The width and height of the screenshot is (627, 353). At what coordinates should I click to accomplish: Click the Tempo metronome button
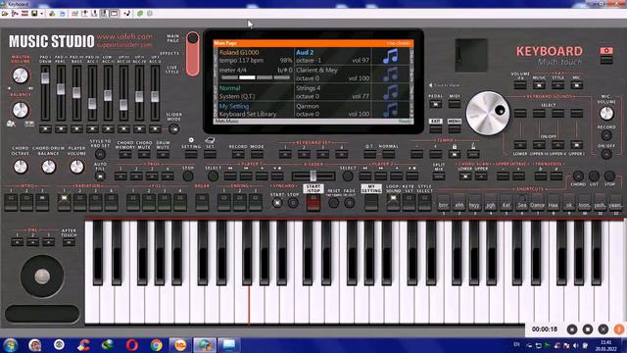point(473,155)
